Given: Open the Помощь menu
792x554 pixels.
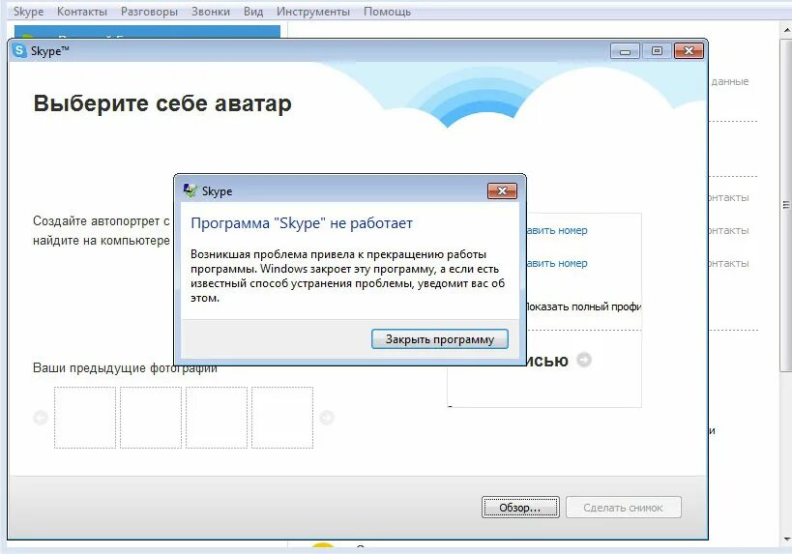Looking at the screenshot, I should coord(387,12).
